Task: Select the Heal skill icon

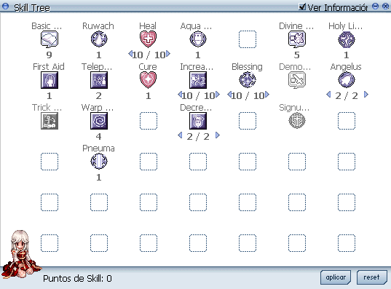Action: (148, 39)
